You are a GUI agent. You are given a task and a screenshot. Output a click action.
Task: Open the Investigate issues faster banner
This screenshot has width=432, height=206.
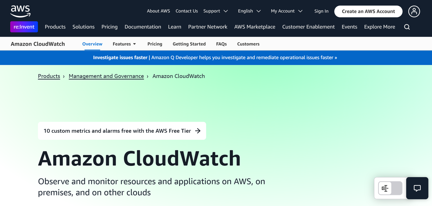coord(215,58)
